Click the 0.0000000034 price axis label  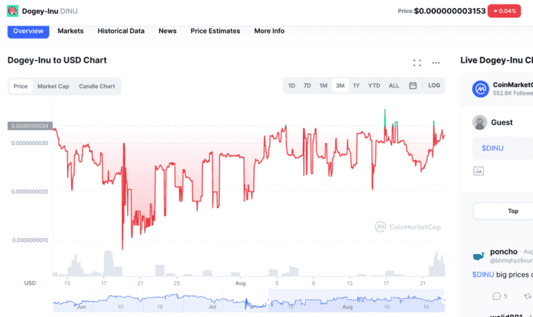(x=30, y=126)
